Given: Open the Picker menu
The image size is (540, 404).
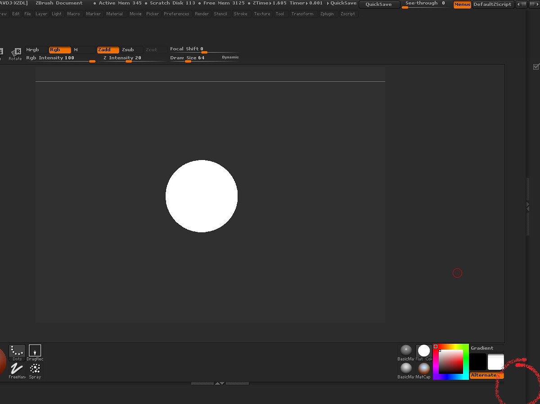Looking at the screenshot, I should [153, 14].
